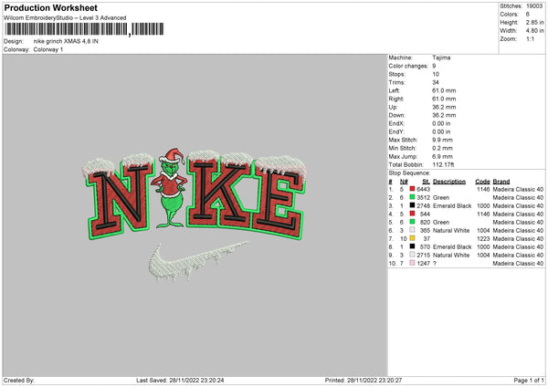The height and width of the screenshot is (387, 548).
Task: Click the Grinch character in the design
Action: click(170, 188)
